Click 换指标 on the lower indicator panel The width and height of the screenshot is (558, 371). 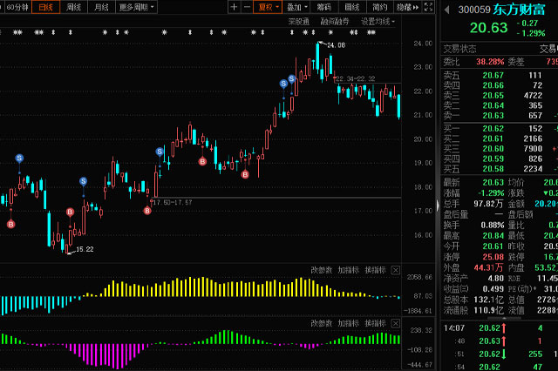tap(376, 323)
